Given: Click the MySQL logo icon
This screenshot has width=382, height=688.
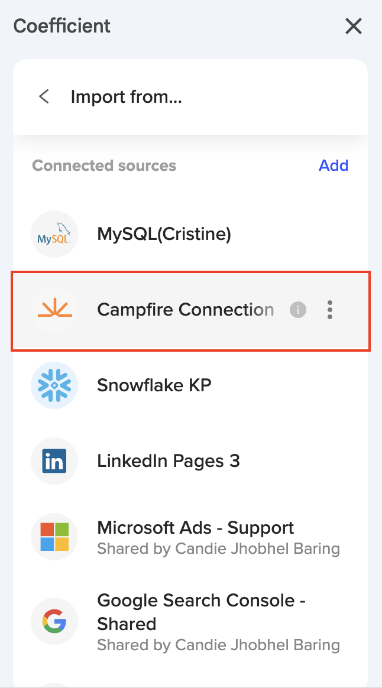Looking at the screenshot, I should (54, 235).
